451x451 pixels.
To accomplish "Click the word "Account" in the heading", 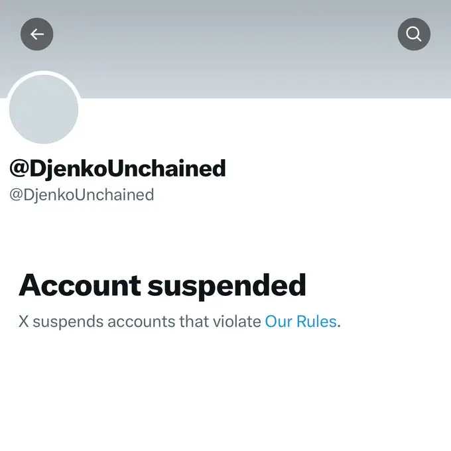I will pos(80,285).
